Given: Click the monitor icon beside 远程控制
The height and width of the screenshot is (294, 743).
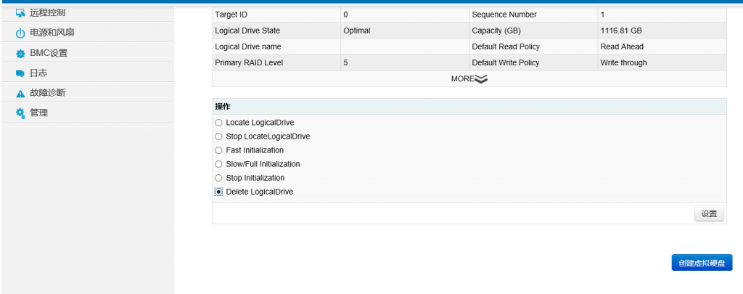Looking at the screenshot, I should [x=20, y=13].
